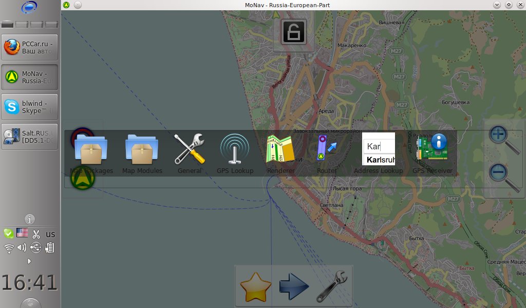Open Map Packages settings
The image size is (526, 308).
(x=90, y=150)
